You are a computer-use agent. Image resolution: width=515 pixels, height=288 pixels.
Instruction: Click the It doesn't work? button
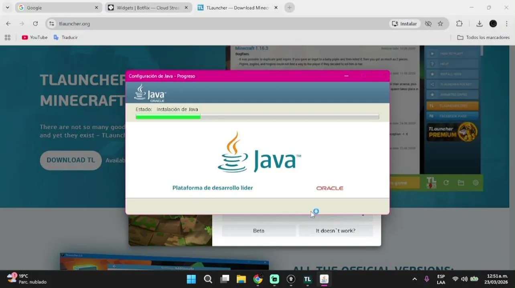click(335, 231)
